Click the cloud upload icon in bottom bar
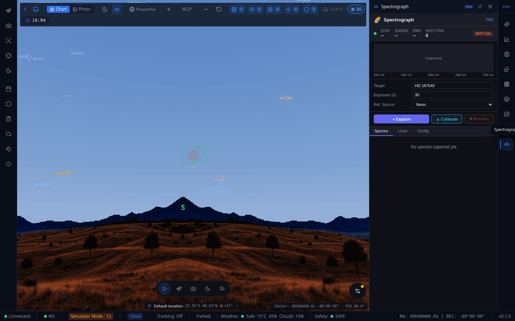 click(222, 289)
